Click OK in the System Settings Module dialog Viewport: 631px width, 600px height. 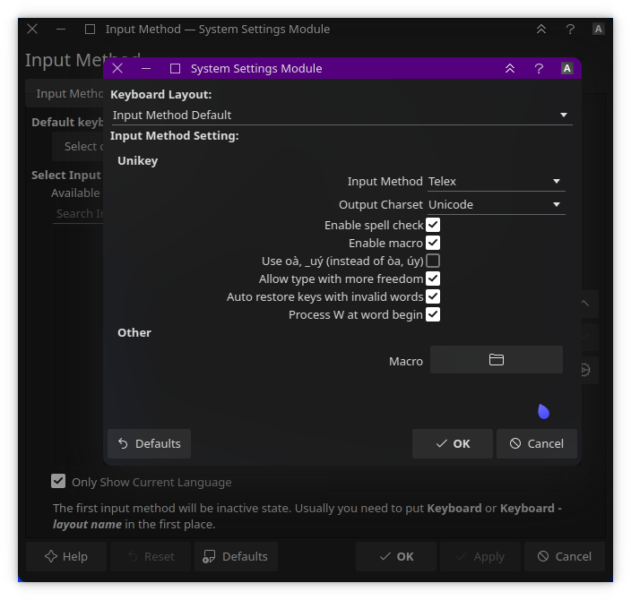tap(453, 444)
